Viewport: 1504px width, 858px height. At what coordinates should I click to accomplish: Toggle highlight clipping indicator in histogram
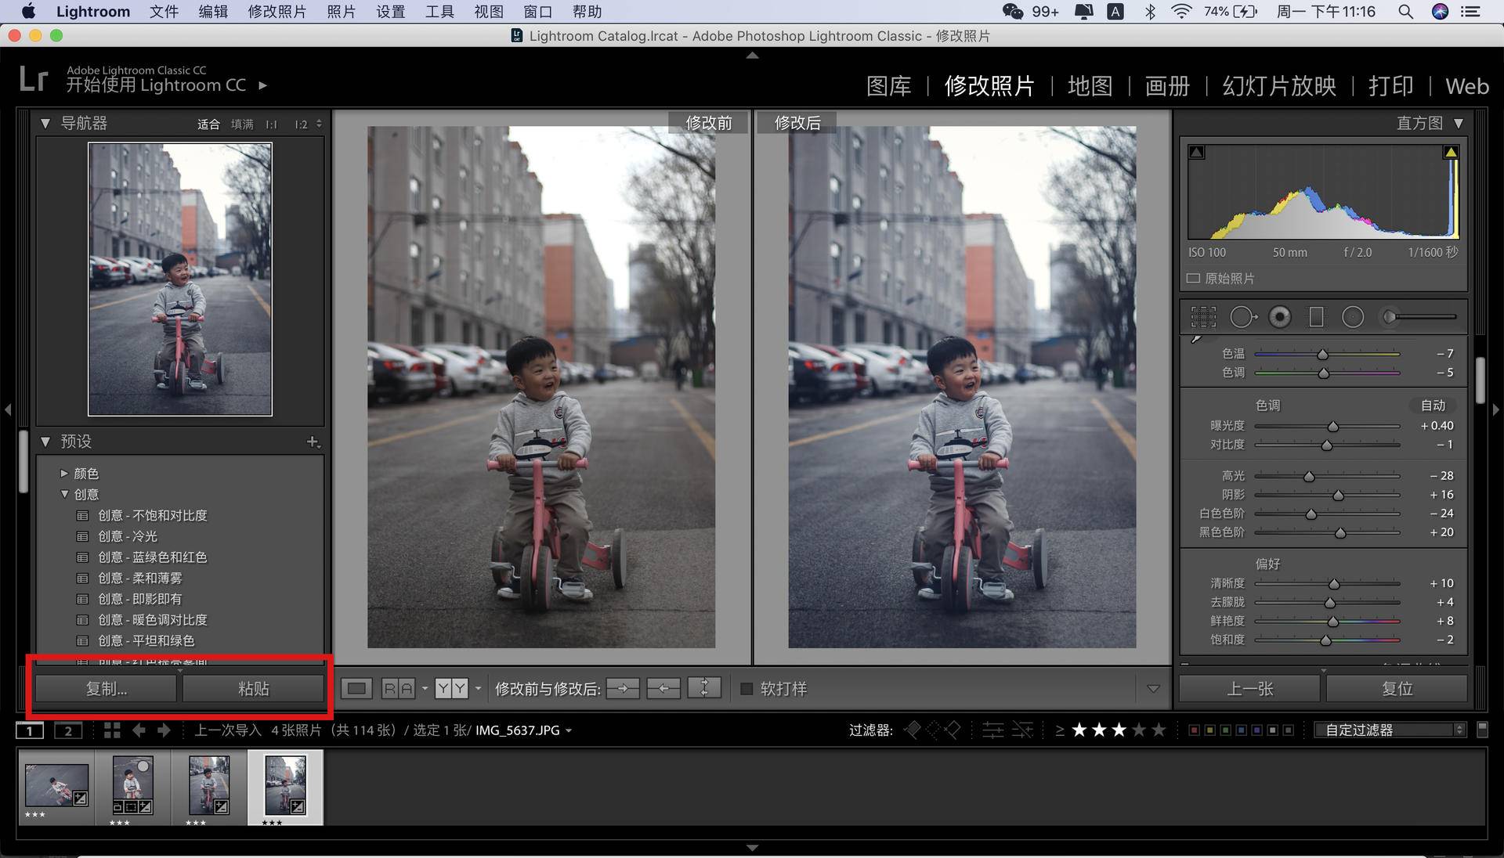tap(1450, 153)
